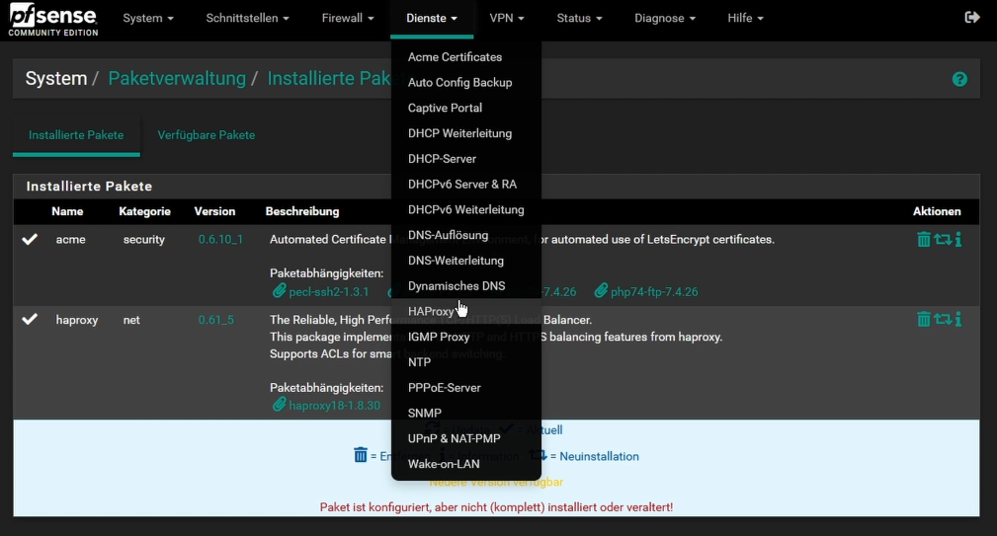Click the red outdated package warning text
The image size is (997, 536).
496,506
